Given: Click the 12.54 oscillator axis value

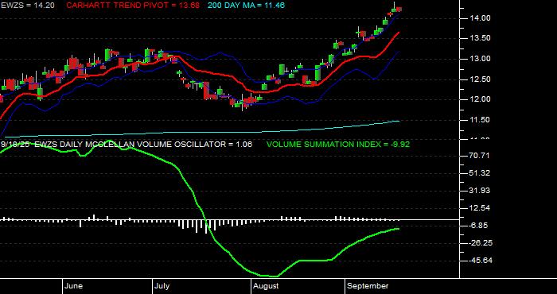Looking at the screenshot, I should (x=481, y=208).
